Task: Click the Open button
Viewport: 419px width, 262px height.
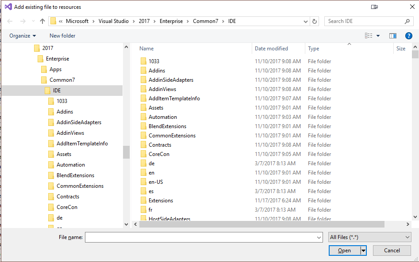Action: pos(344,251)
